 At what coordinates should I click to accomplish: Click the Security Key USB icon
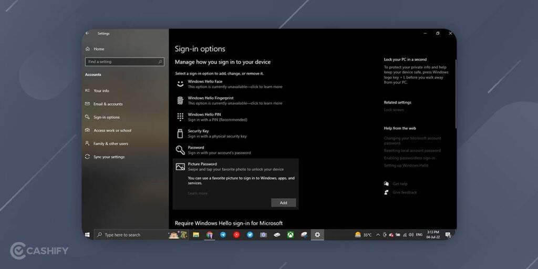pyautogui.click(x=180, y=133)
